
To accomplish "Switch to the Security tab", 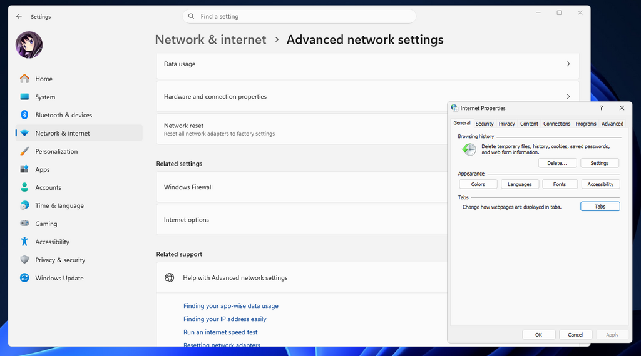I will coord(485,124).
